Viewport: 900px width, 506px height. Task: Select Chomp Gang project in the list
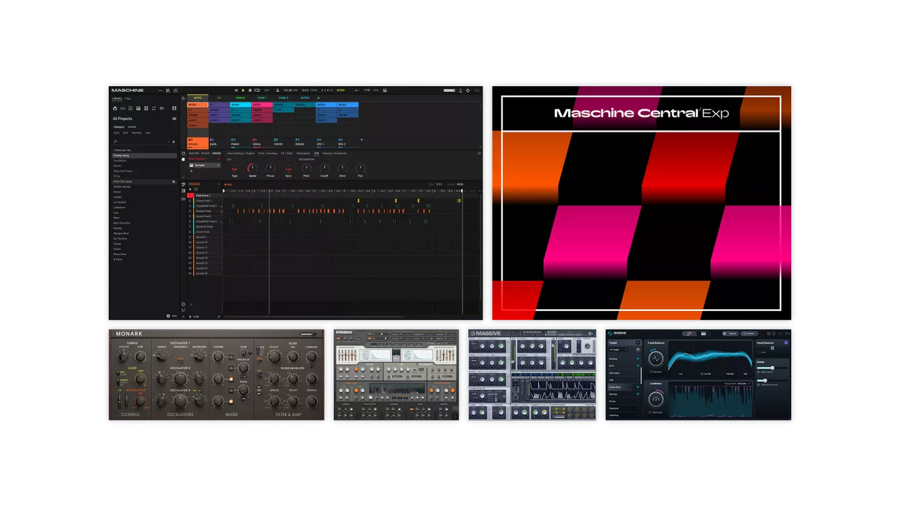click(121, 156)
